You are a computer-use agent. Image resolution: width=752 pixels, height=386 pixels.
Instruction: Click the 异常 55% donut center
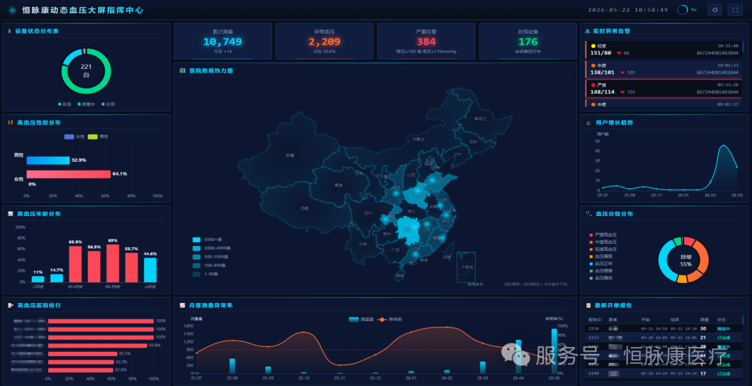tap(686, 261)
